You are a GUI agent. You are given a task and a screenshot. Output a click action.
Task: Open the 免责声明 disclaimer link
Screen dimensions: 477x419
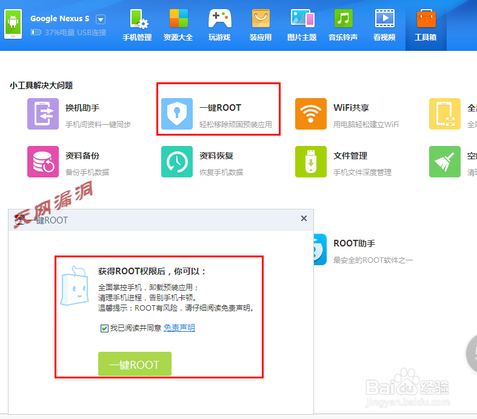click(179, 328)
